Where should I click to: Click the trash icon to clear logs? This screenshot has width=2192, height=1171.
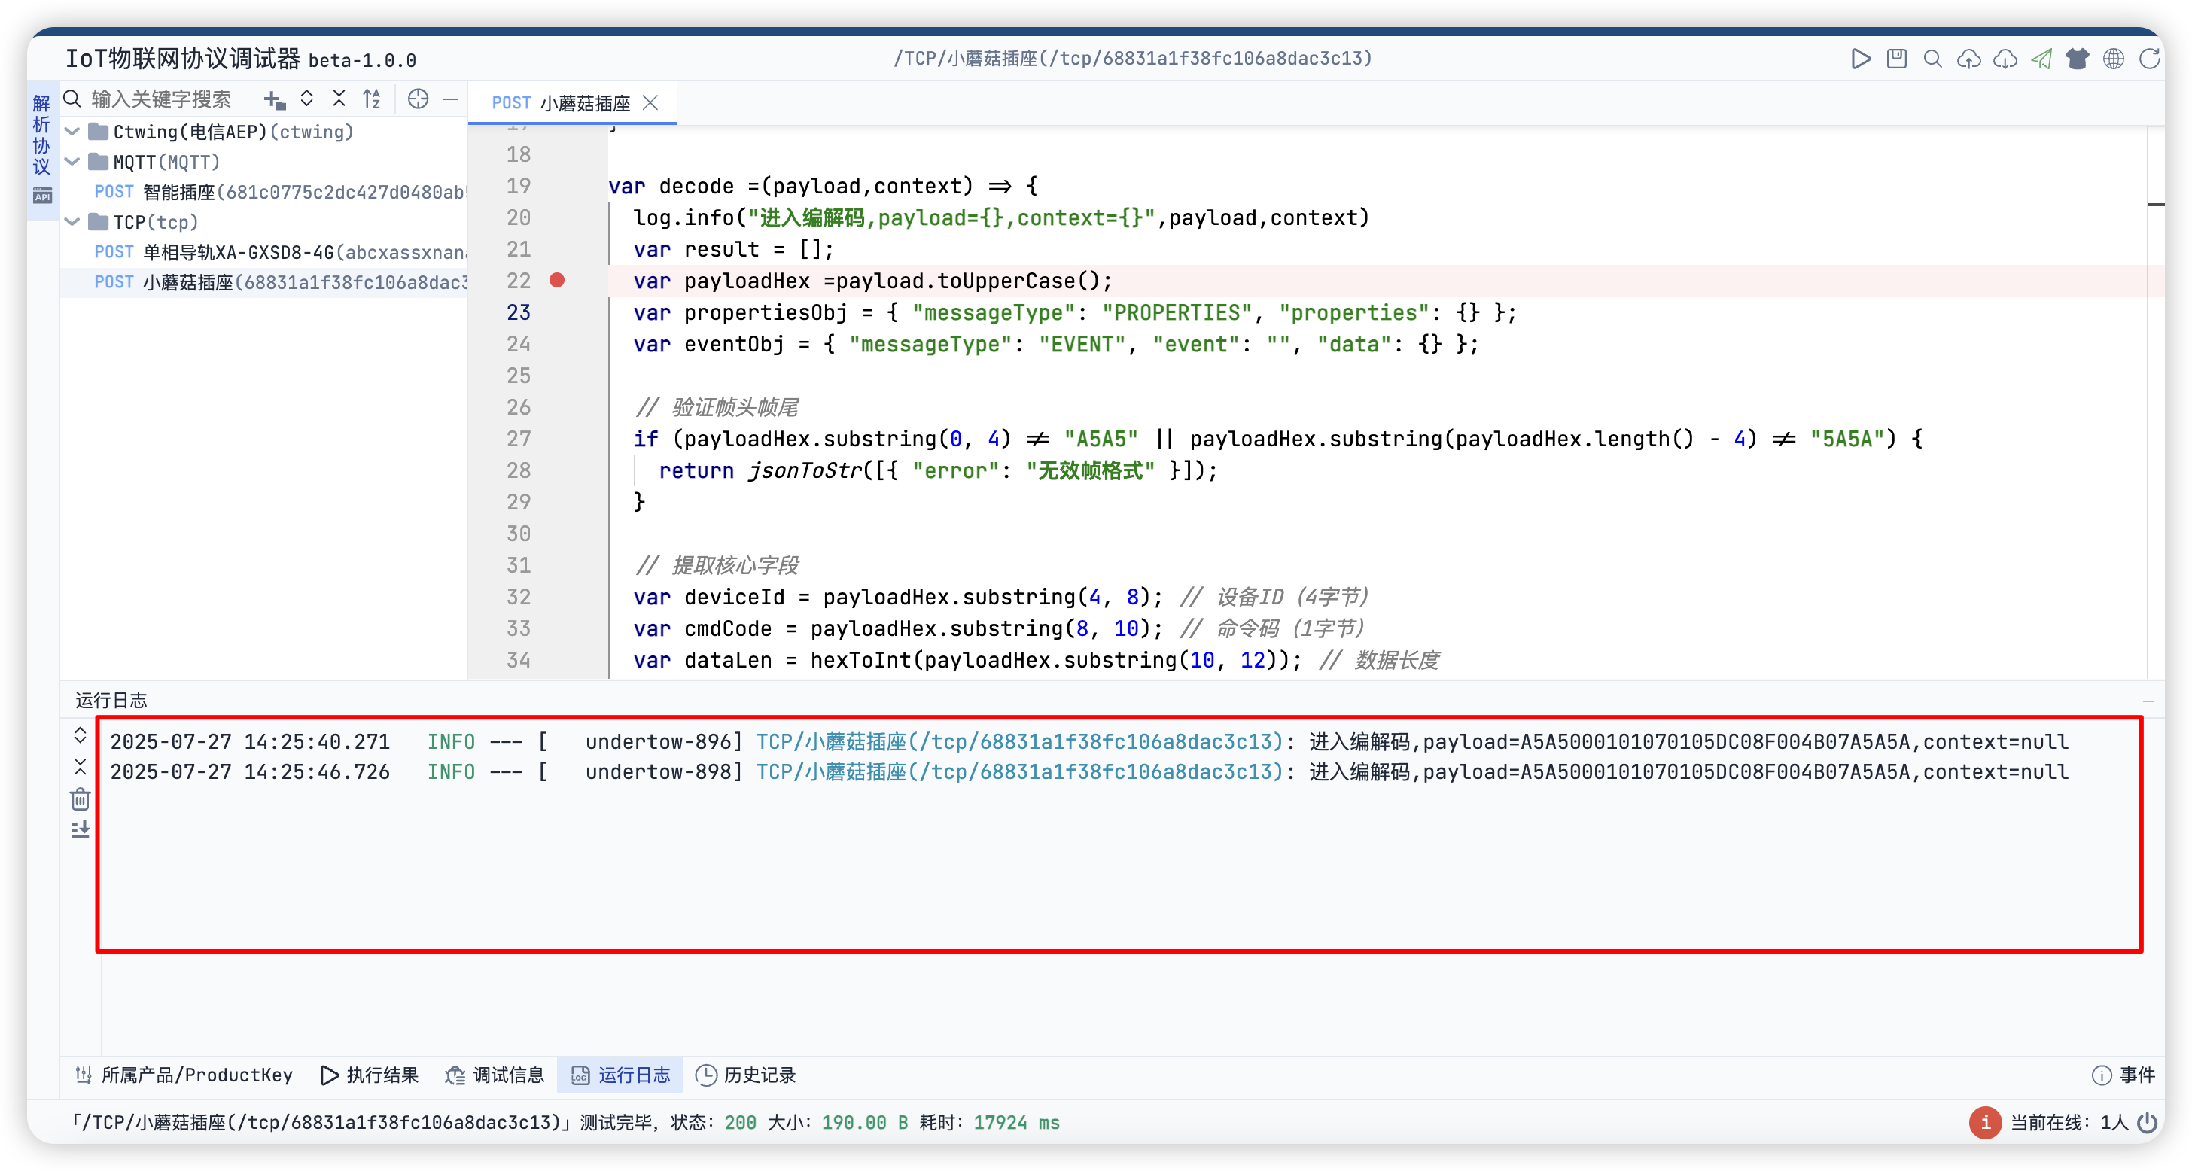click(x=80, y=799)
